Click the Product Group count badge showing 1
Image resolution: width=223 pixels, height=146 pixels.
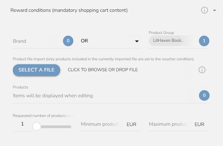(x=204, y=41)
